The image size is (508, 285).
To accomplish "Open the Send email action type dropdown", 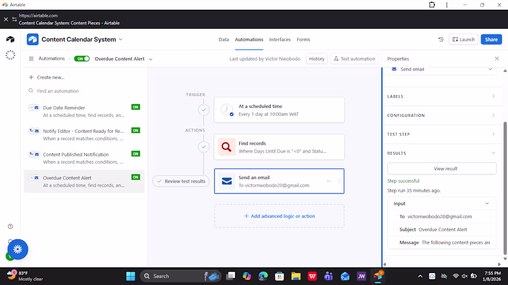I will [x=442, y=69].
